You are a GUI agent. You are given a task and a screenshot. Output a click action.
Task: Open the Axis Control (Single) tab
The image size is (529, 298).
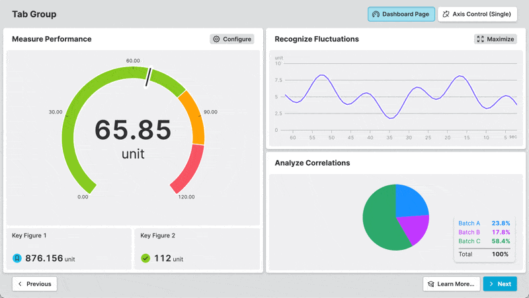[477, 15]
